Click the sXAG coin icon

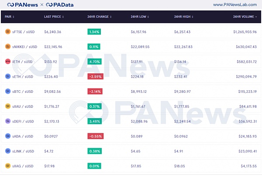tap(7, 166)
